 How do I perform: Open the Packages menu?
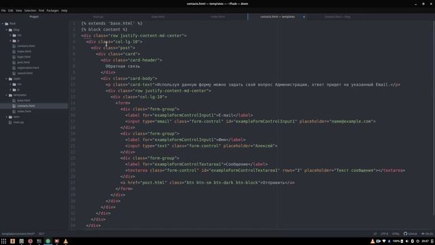click(x=52, y=11)
